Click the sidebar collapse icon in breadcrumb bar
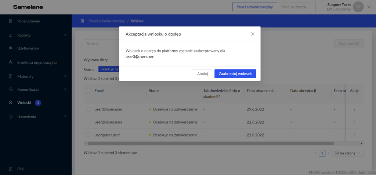The width and height of the screenshot is (376, 175). point(82,21)
